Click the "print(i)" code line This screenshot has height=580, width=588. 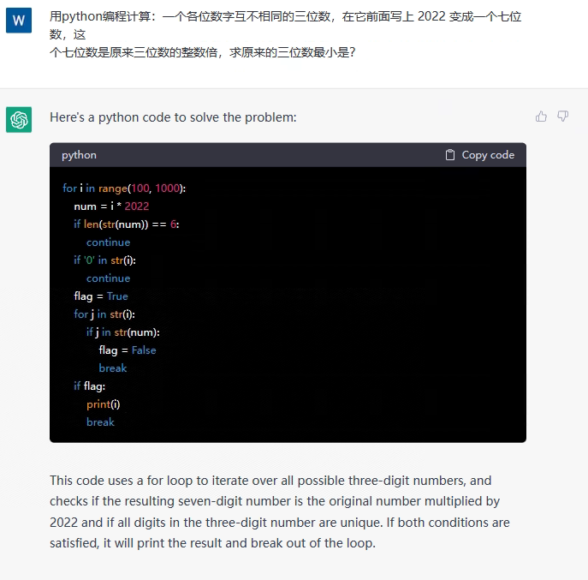[x=104, y=404]
